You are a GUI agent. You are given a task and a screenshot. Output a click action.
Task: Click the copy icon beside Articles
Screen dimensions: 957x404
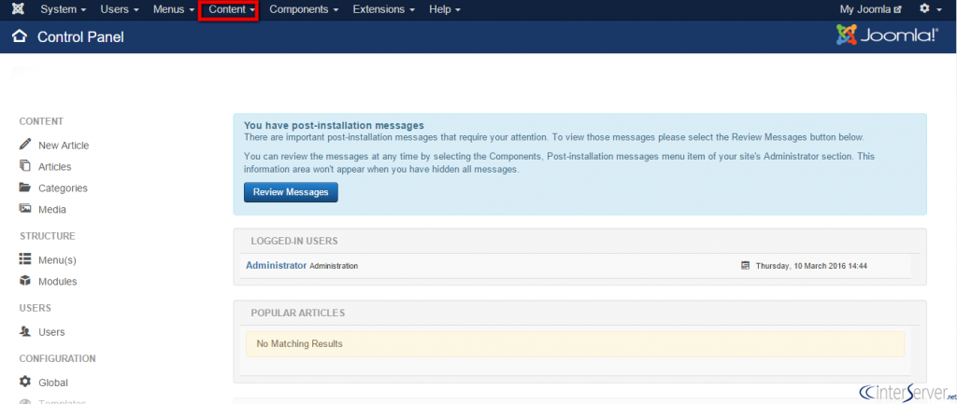(25, 166)
